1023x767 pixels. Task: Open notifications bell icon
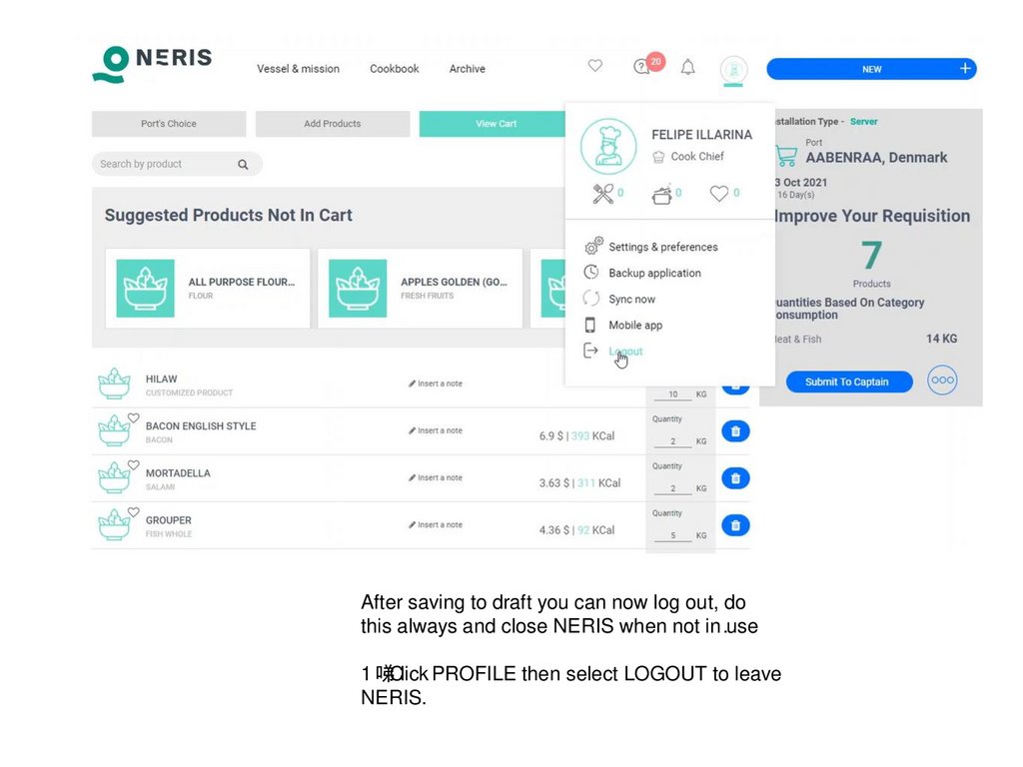pos(687,67)
